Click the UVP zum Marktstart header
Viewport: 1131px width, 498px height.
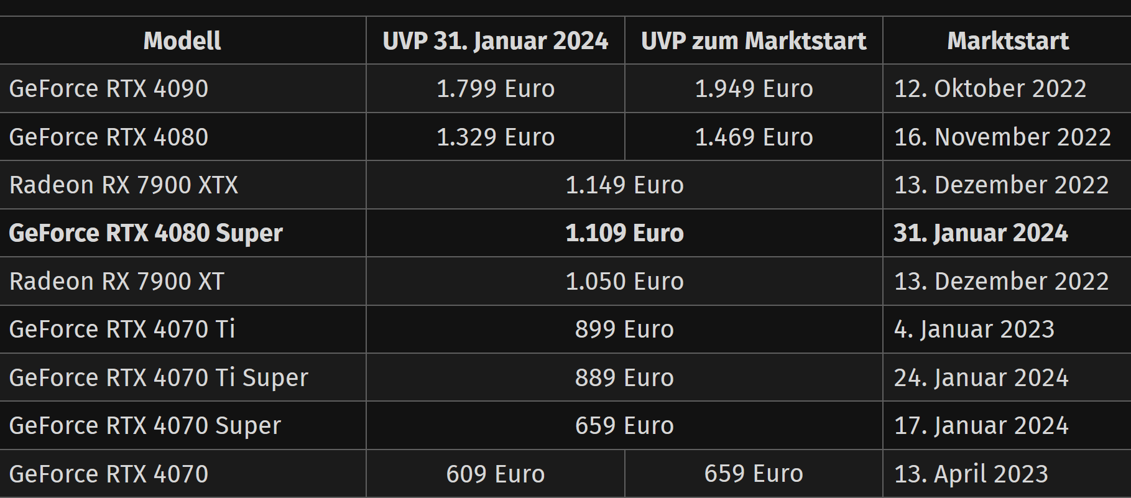(754, 41)
